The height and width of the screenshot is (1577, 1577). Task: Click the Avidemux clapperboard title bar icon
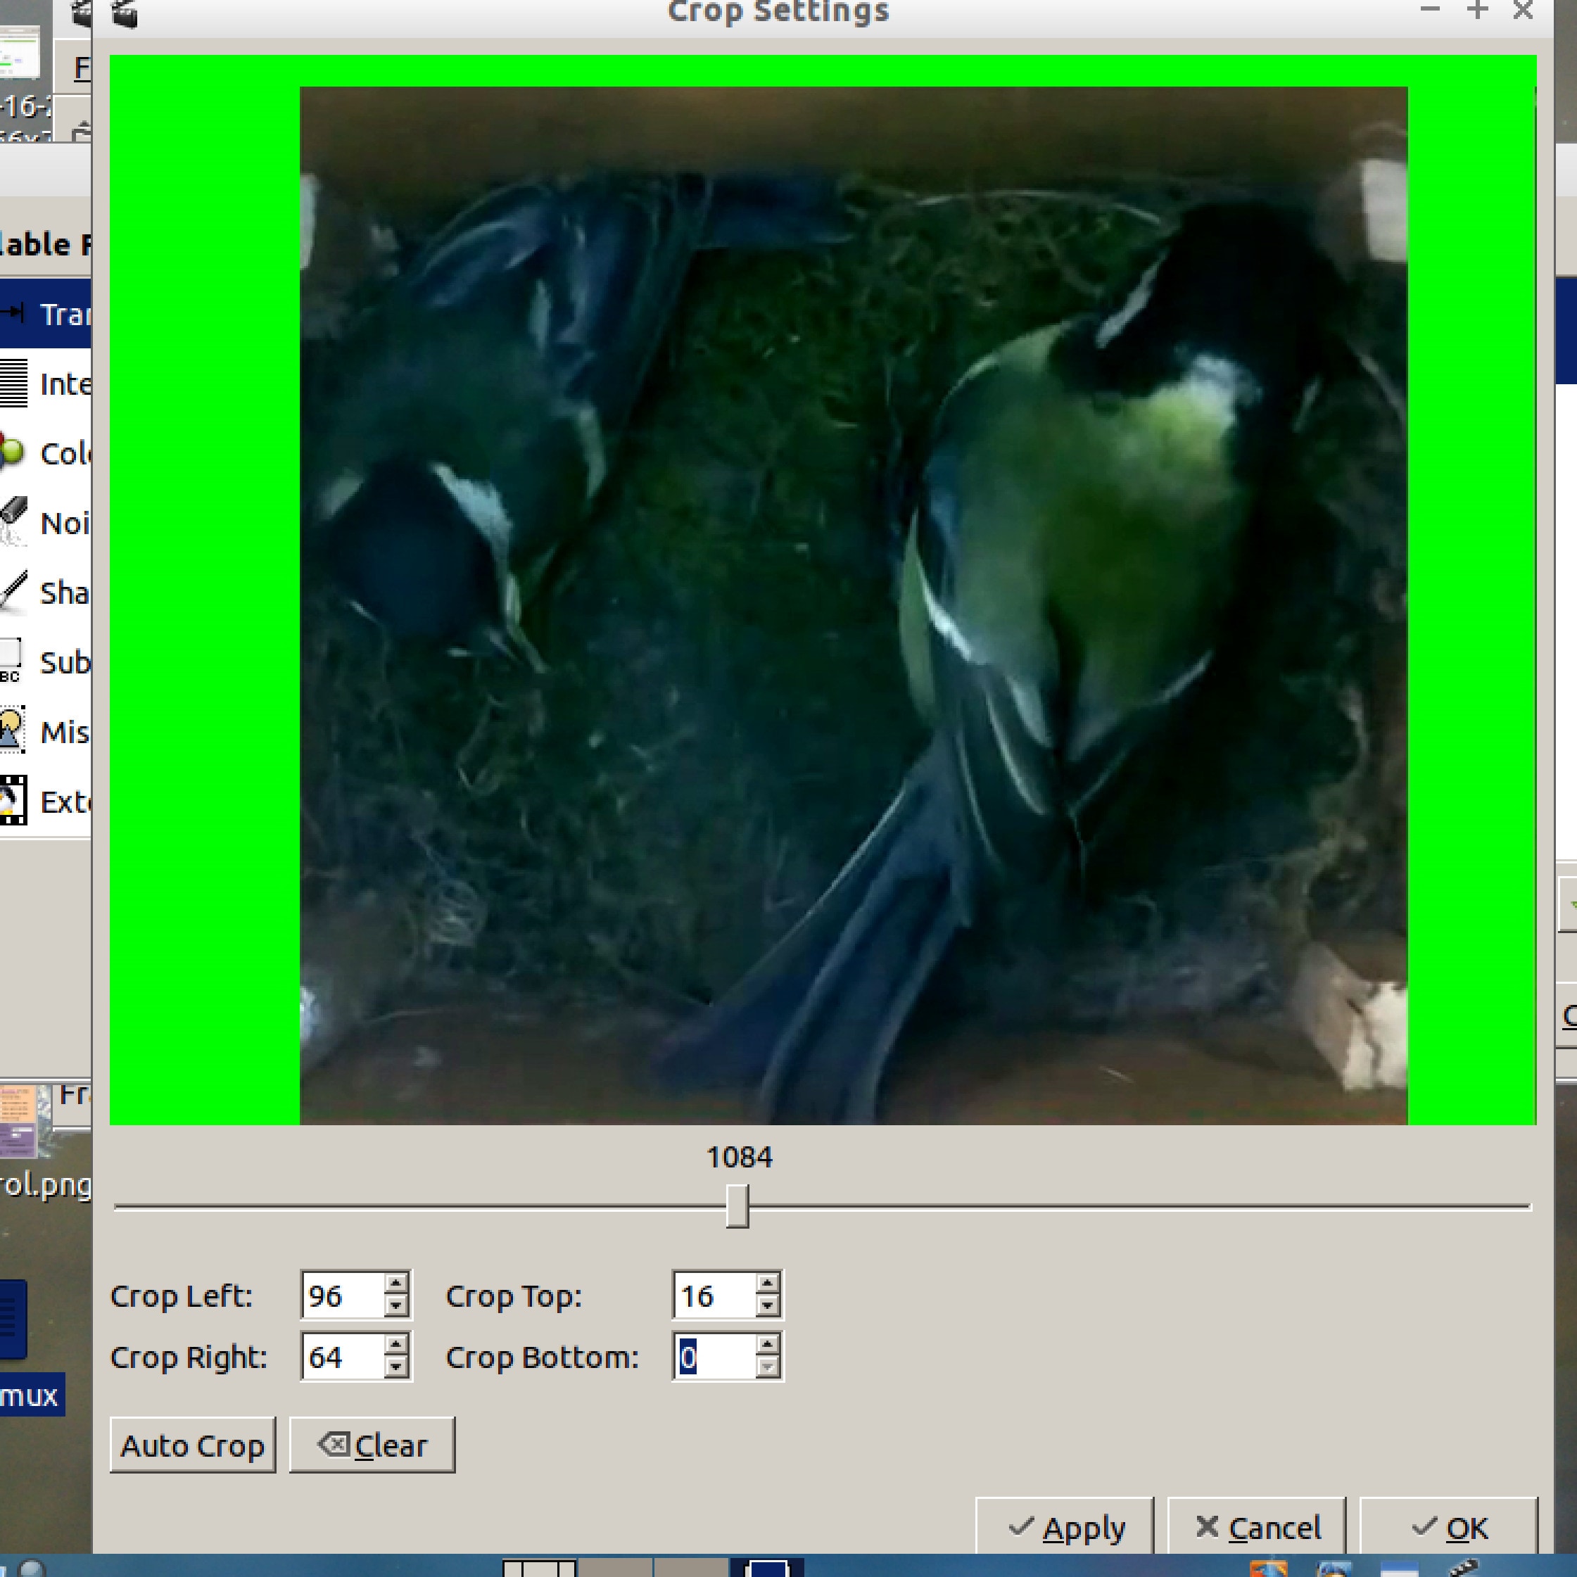click(125, 13)
